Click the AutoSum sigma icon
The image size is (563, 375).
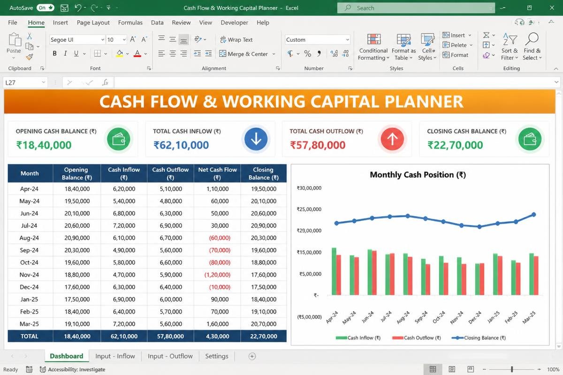486,35
